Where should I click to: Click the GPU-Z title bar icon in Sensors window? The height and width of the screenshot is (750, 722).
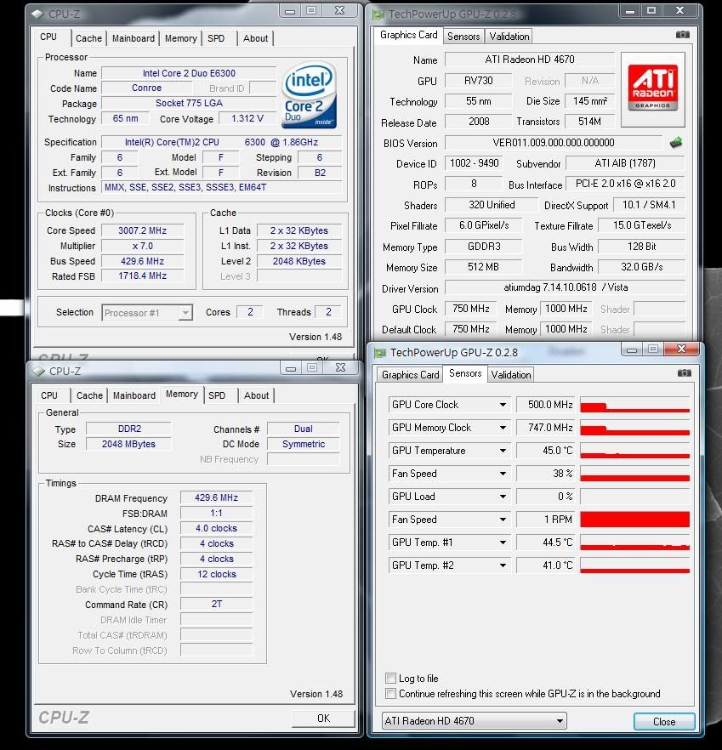click(380, 353)
